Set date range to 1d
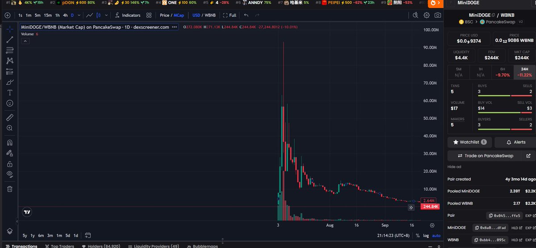The height and width of the screenshot is (248, 536). coord(76,235)
